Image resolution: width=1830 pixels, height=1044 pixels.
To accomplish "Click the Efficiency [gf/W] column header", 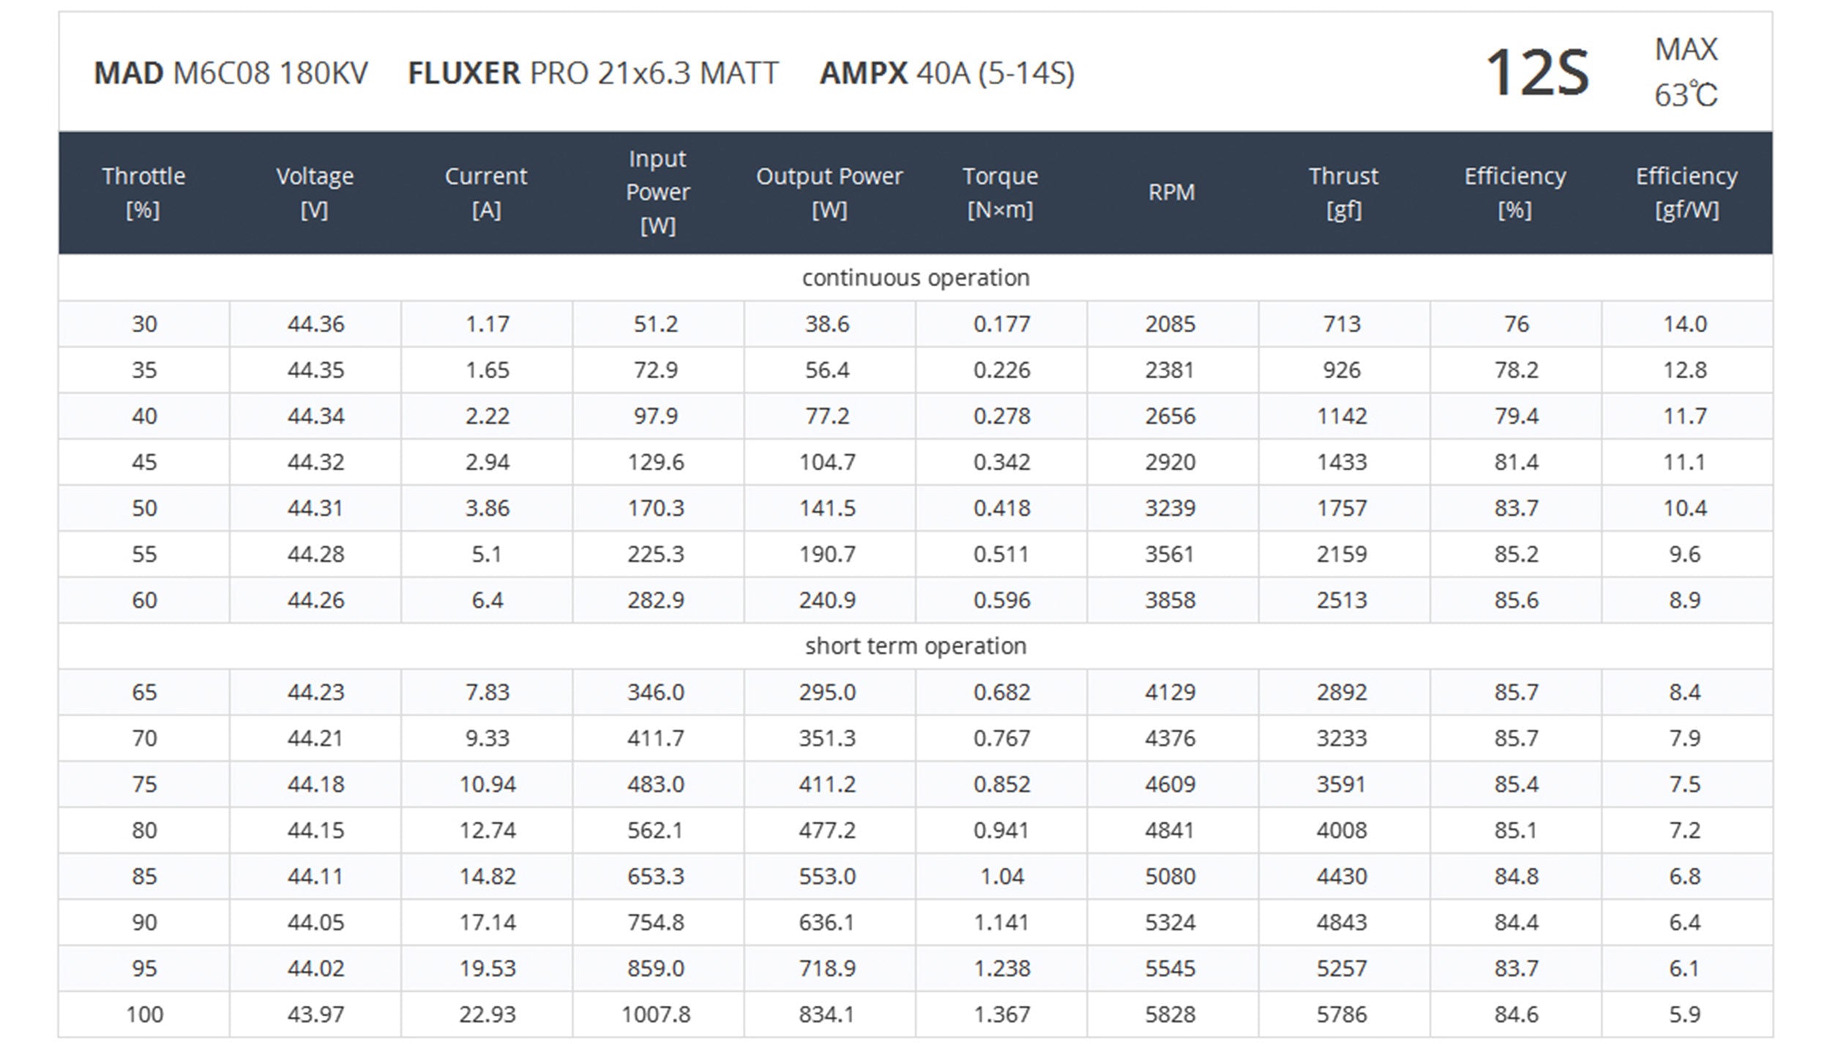I will point(1686,192).
